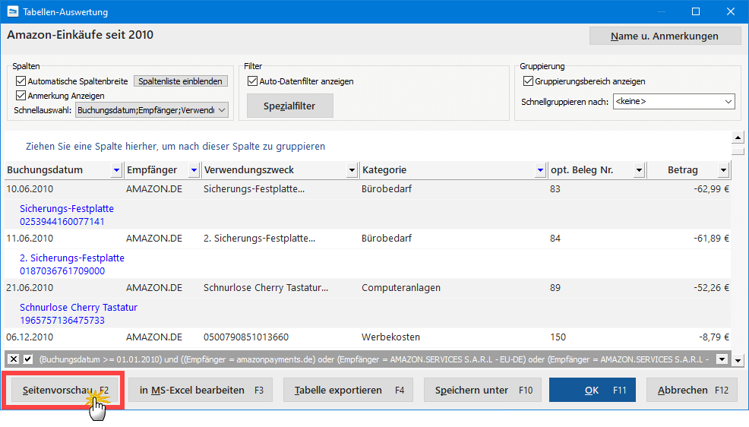Image resolution: width=749 pixels, height=427 pixels.
Task: Click the Tabellen-Auswertung window title icon
Action: pyautogui.click(x=13, y=11)
